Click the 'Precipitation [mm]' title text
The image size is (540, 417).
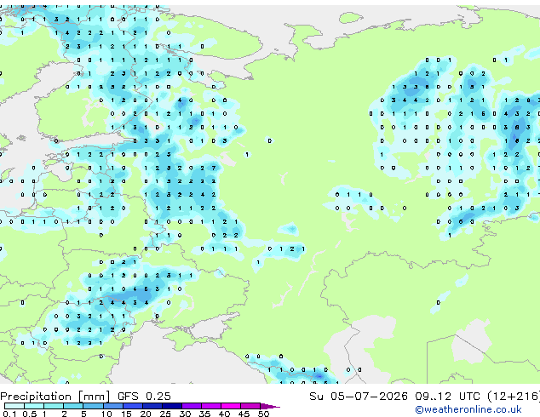pos(55,397)
